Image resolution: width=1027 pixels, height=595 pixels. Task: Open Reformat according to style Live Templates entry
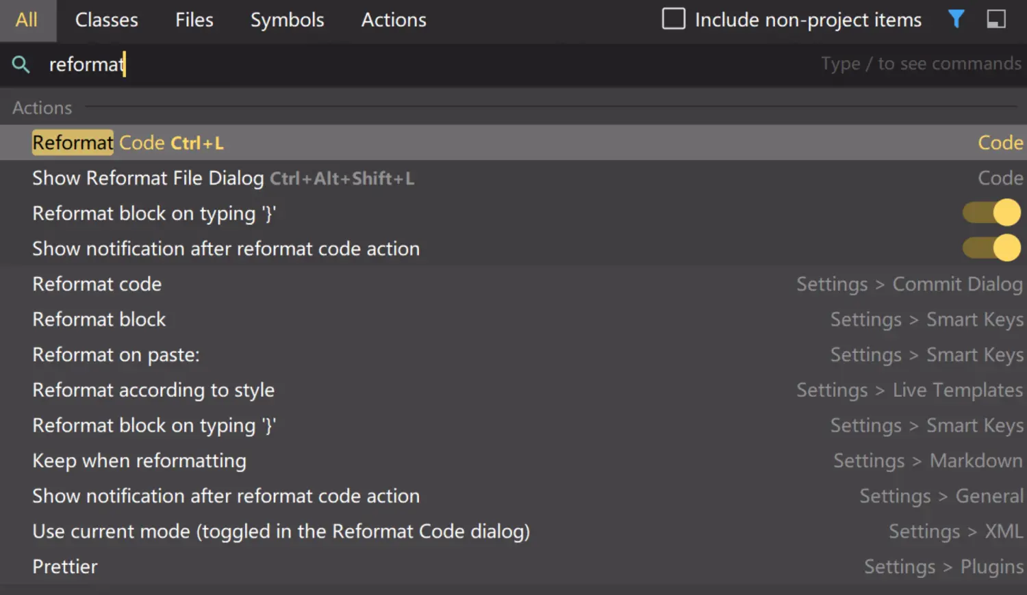[x=153, y=390]
